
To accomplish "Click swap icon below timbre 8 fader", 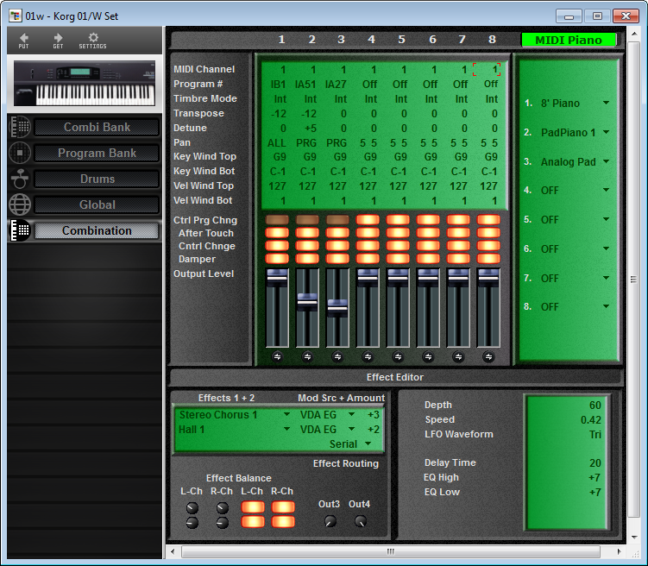I will tap(488, 356).
